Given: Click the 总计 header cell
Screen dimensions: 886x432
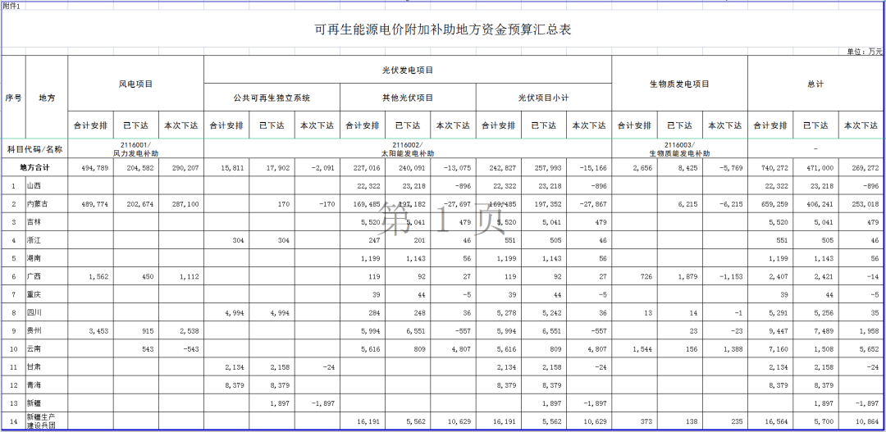Looking at the screenshot, I should 815,84.
